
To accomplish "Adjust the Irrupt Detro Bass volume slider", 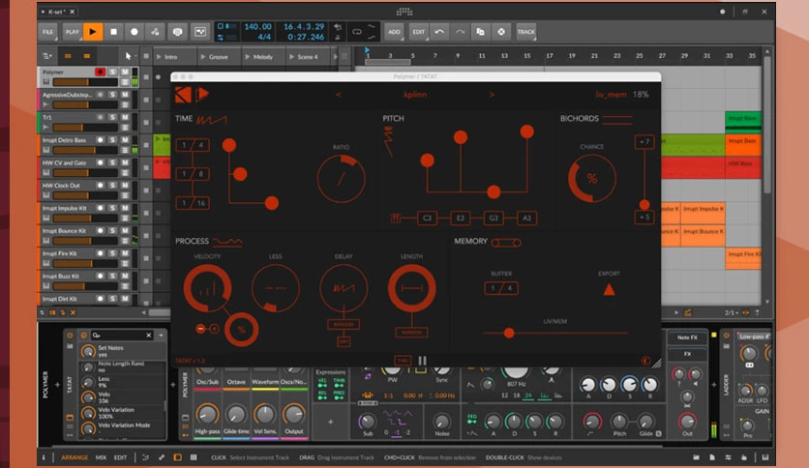I will click(x=85, y=150).
